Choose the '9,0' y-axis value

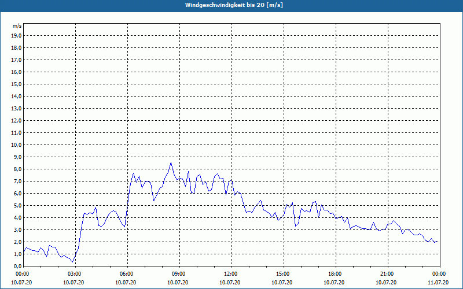18,157
